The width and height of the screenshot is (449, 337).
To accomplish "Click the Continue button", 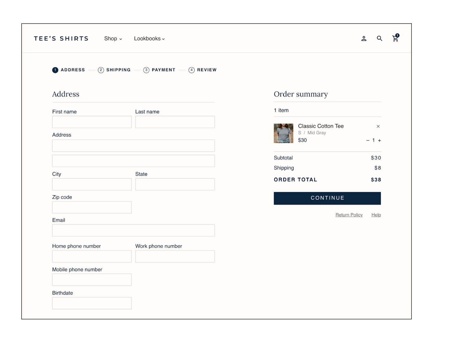I will point(327,198).
